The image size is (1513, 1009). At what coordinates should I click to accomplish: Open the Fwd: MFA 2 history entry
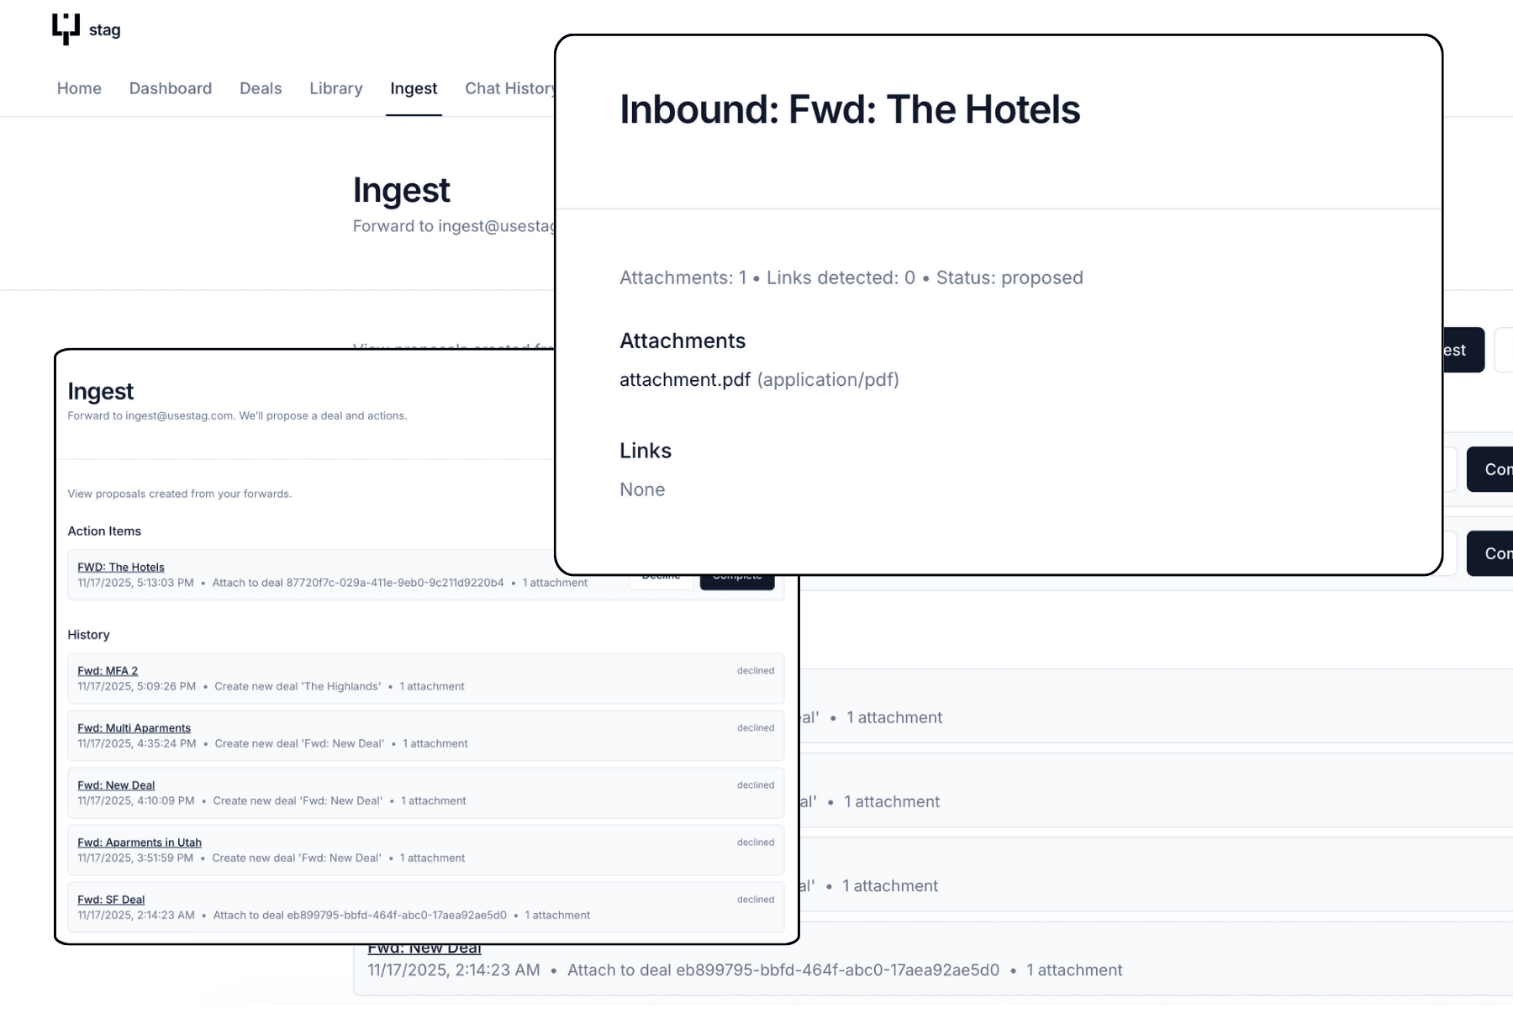pyautogui.click(x=107, y=670)
